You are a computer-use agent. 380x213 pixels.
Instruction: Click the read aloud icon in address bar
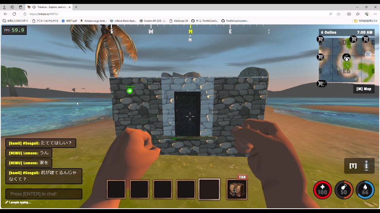point(331,14)
